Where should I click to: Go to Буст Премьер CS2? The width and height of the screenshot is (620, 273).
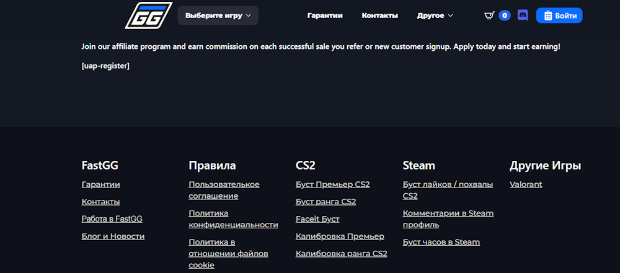pyautogui.click(x=332, y=184)
